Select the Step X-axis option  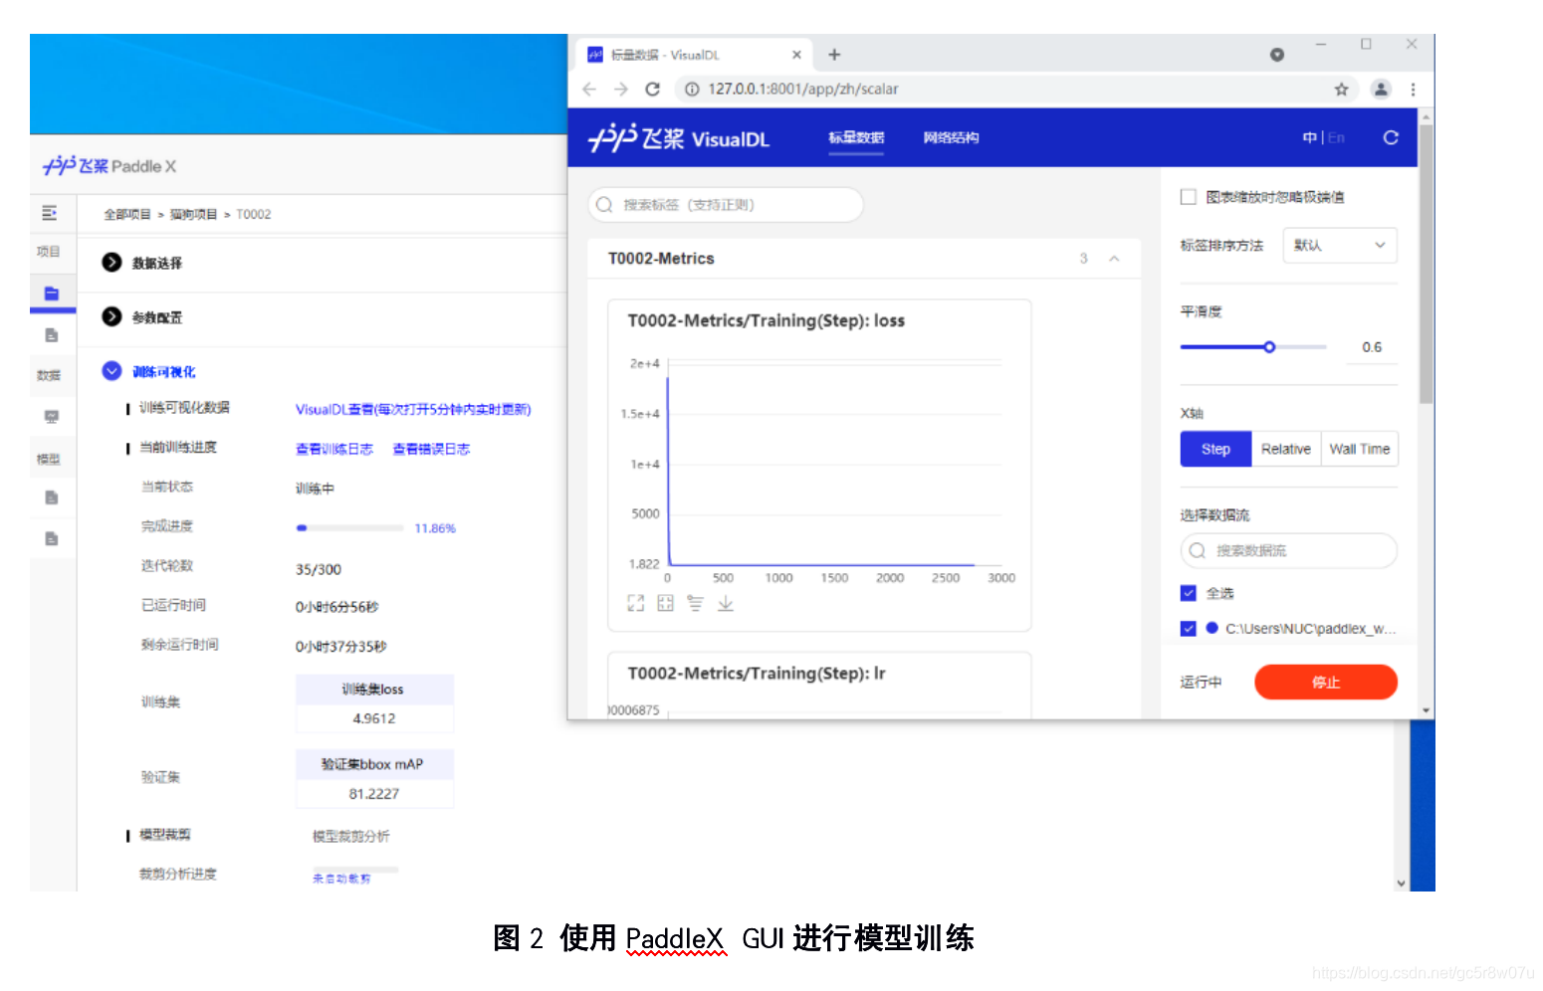(x=1215, y=449)
